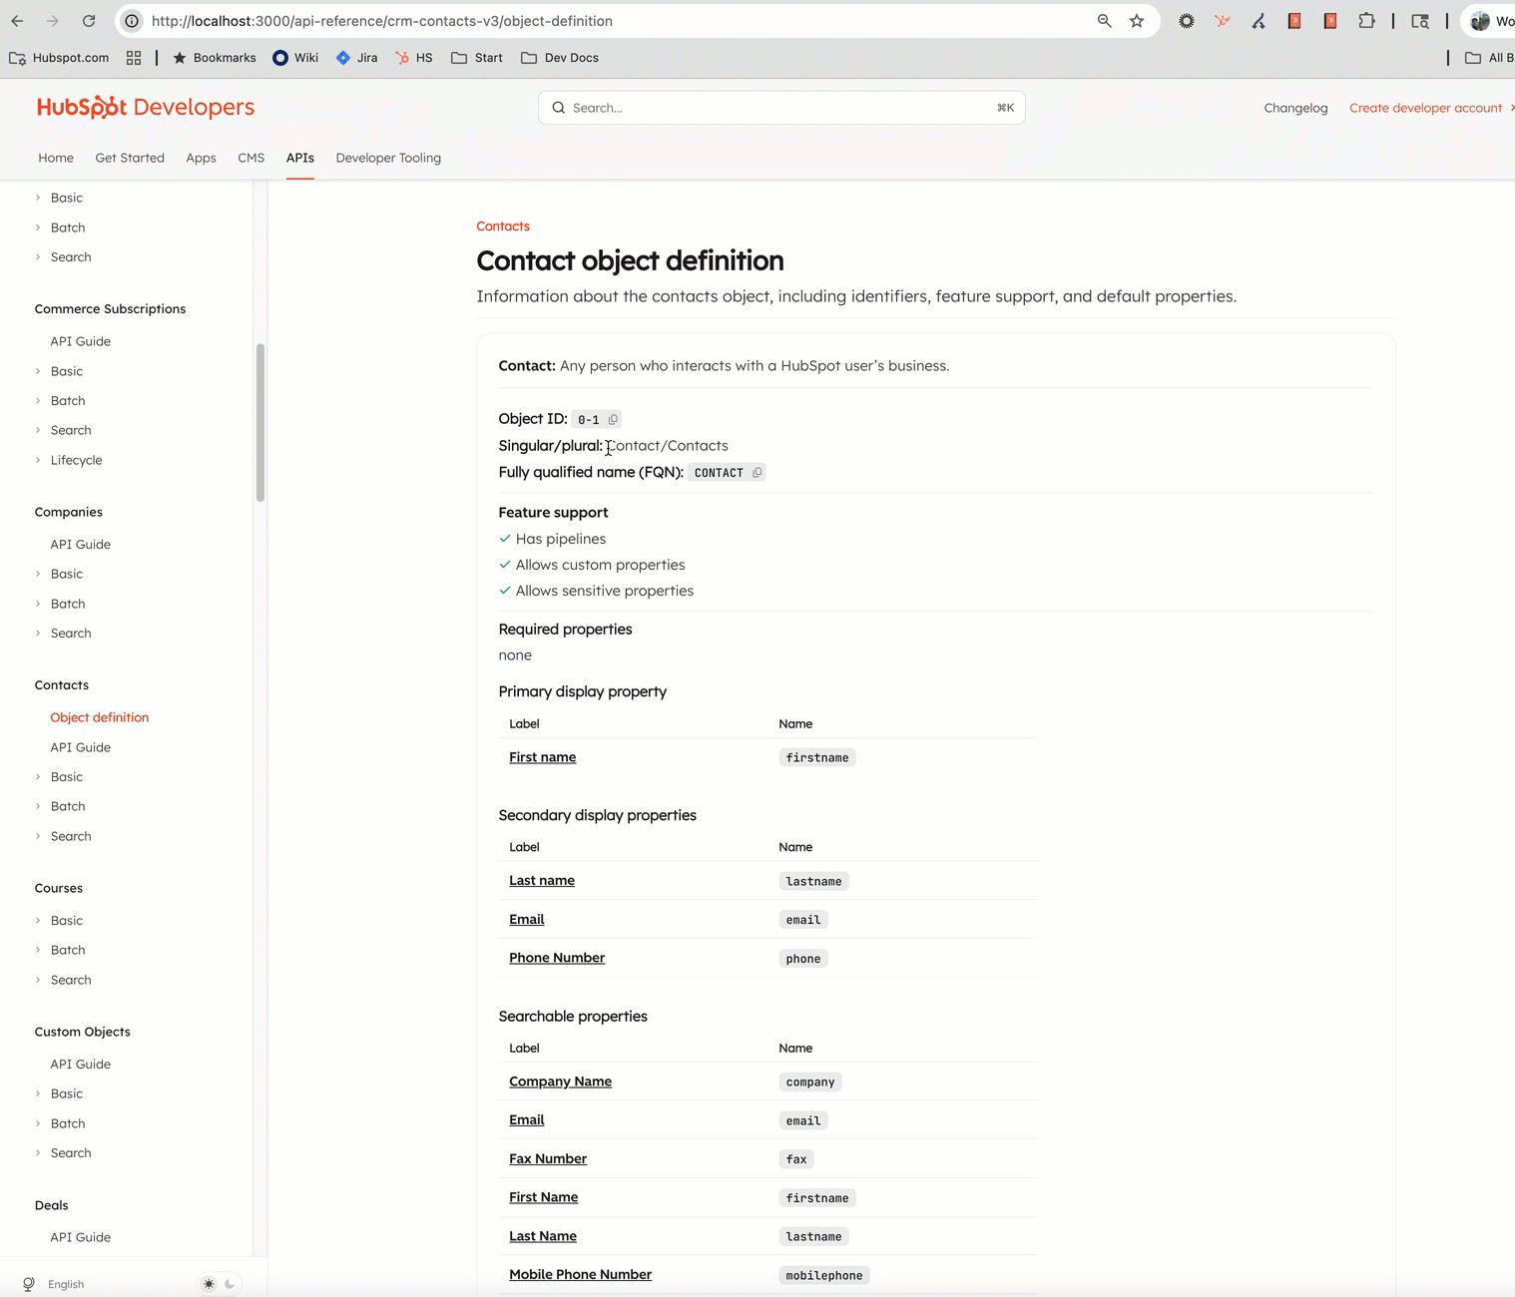Switch to dark mode with the moon toggle

pyautogui.click(x=231, y=1284)
